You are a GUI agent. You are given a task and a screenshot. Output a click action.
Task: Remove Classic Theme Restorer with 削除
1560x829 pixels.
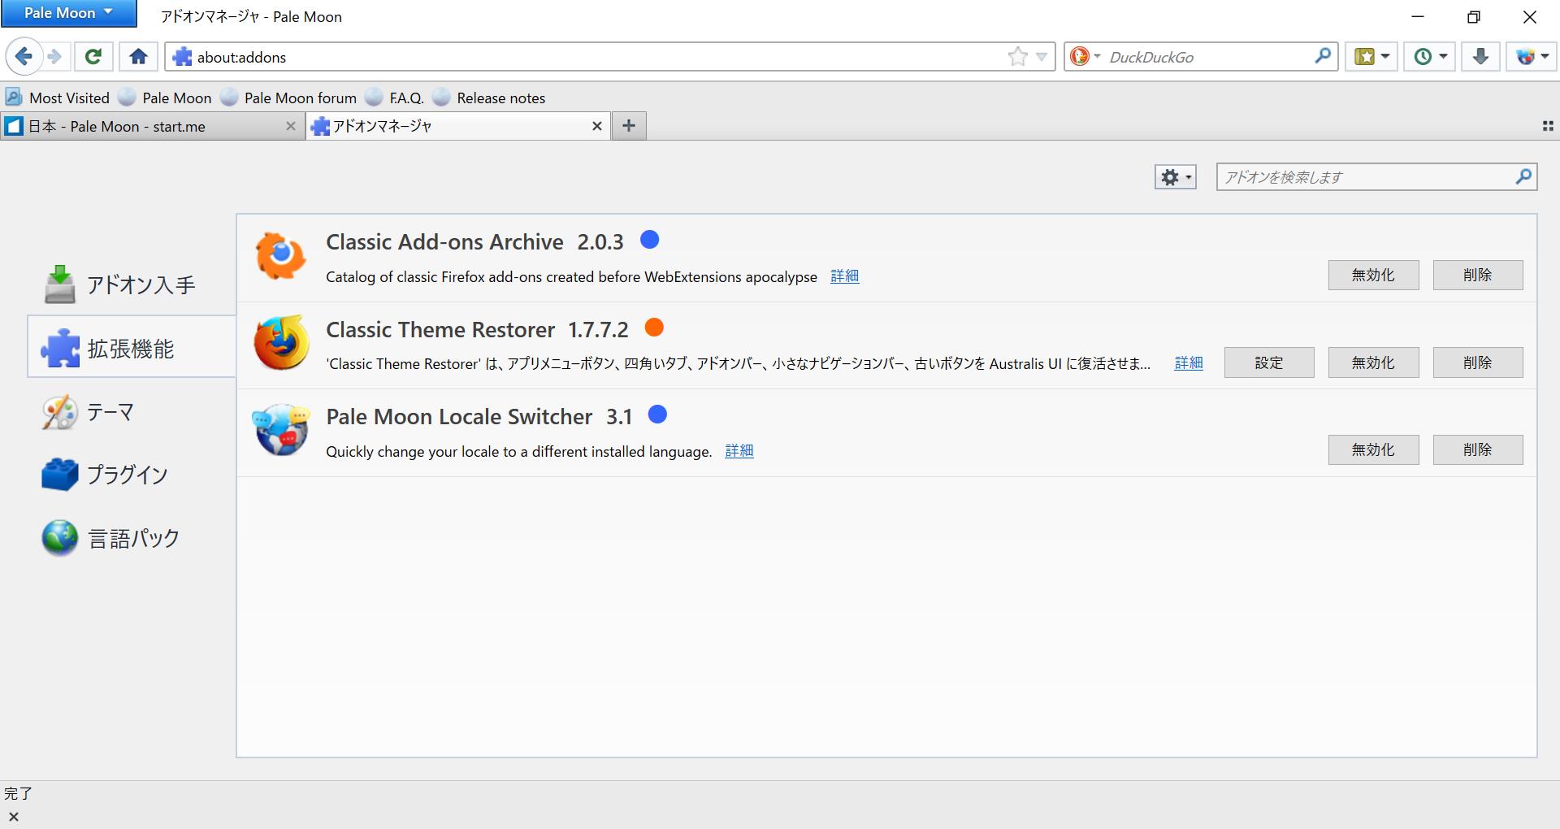(x=1478, y=362)
